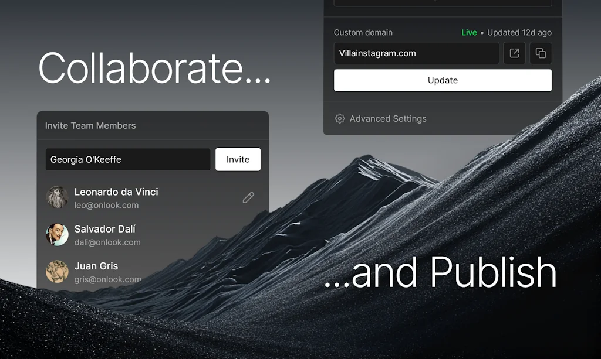Select Juan Gris's avatar picture
The image size is (601, 359).
[58, 272]
